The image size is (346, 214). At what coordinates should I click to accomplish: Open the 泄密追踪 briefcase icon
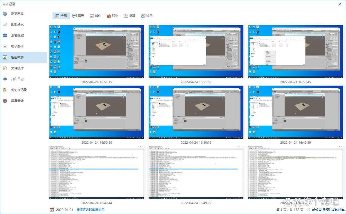pos(5,36)
